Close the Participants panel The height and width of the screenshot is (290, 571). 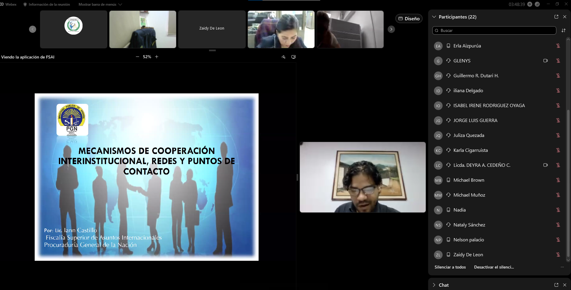564,17
